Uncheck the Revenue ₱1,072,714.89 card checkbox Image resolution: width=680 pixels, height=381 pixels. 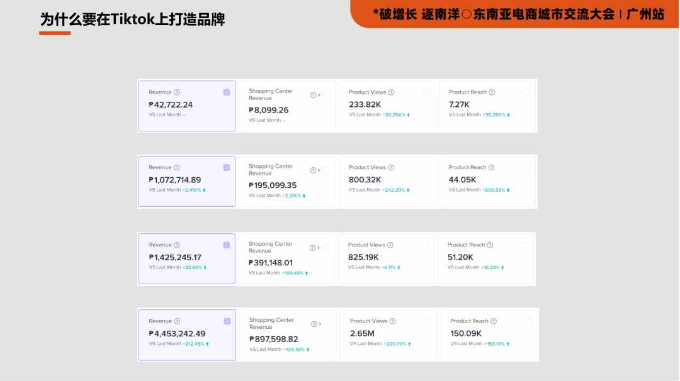coord(227,168)
